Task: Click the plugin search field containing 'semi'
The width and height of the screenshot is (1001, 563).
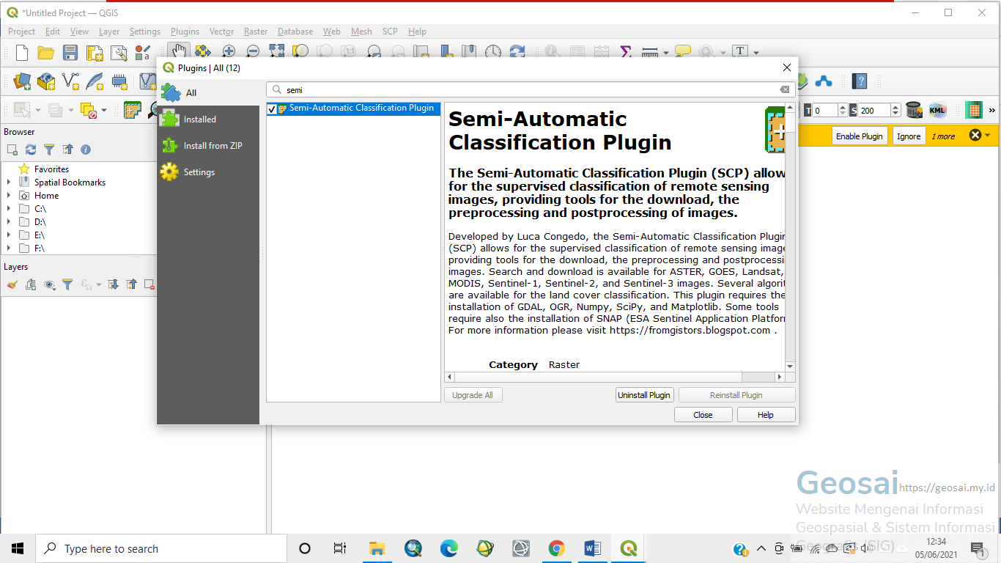Action: point(531,89)
